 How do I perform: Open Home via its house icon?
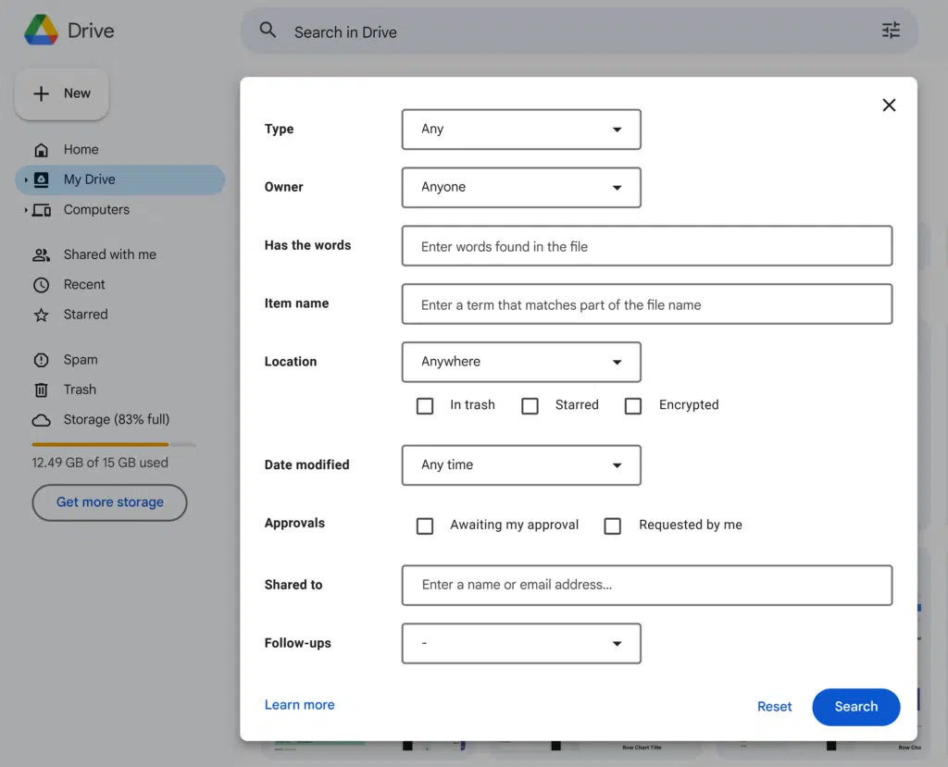coord(42,150)
